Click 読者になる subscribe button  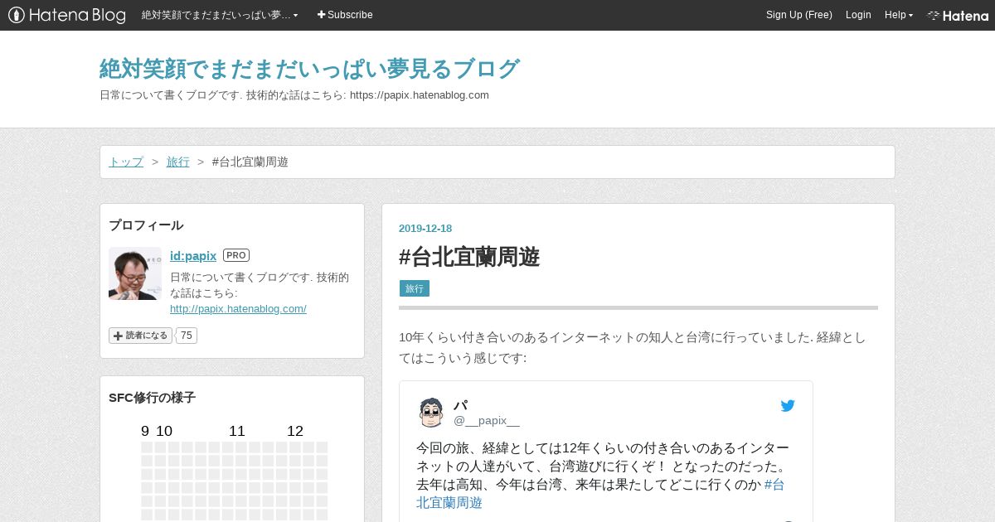click(140, 336)
